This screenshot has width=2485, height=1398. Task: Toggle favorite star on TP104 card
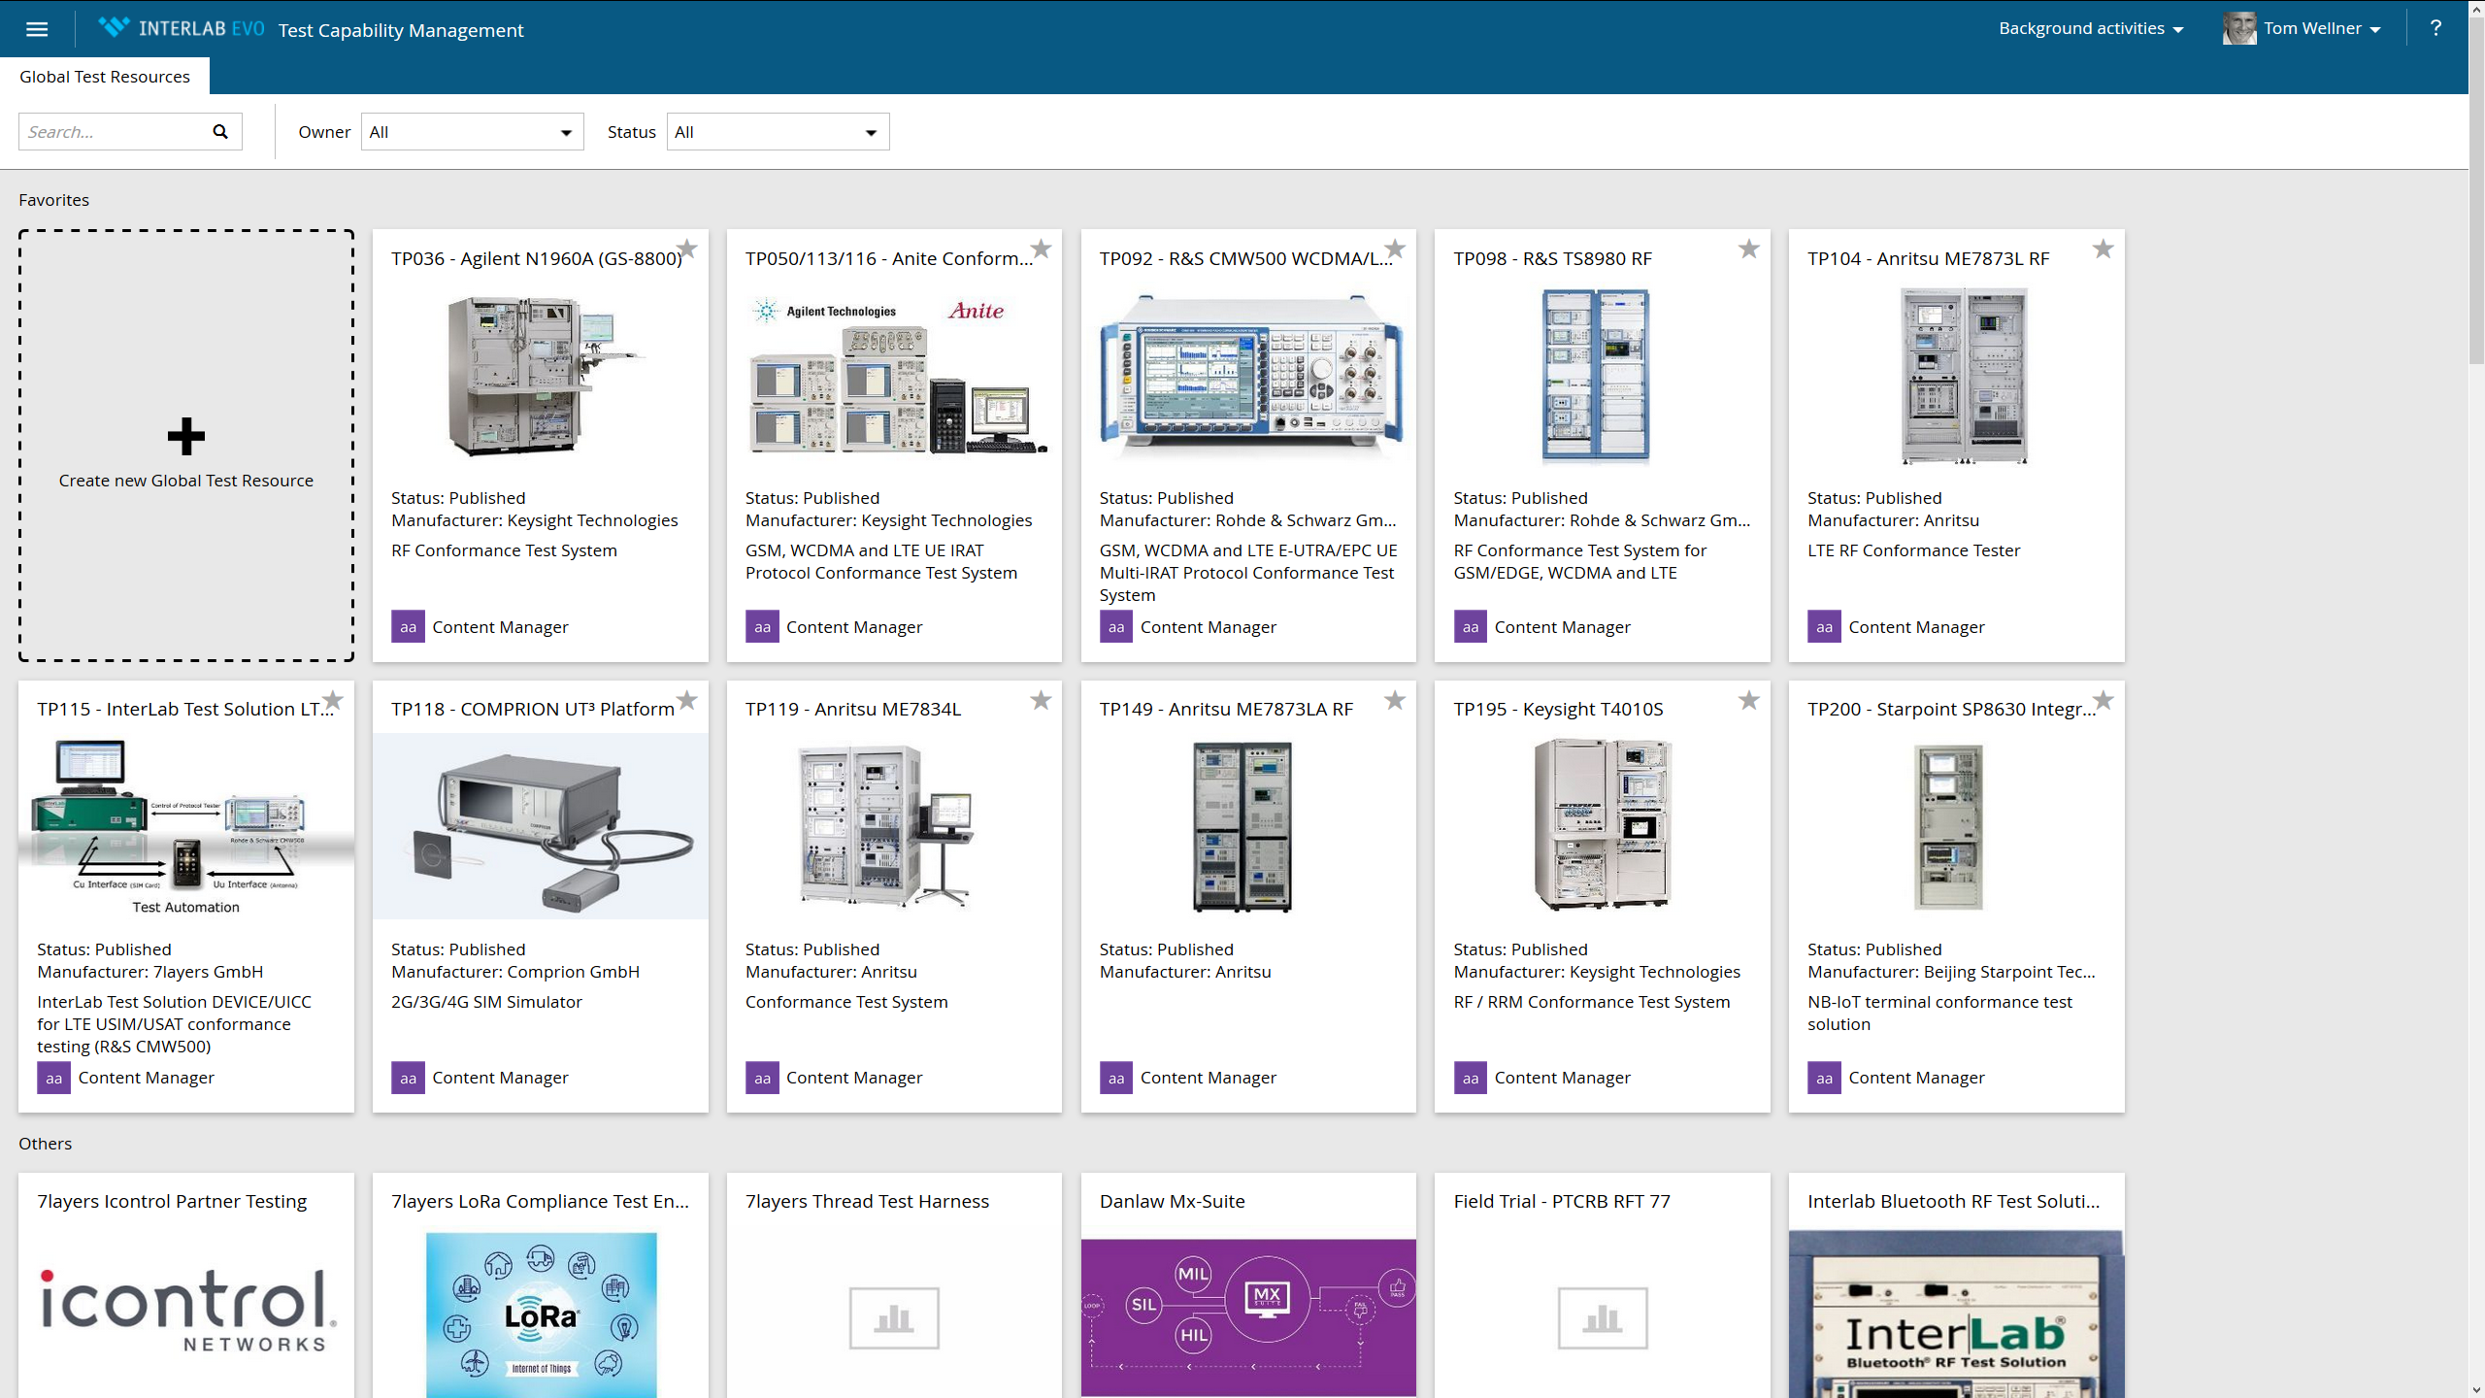pos(2103,250)
